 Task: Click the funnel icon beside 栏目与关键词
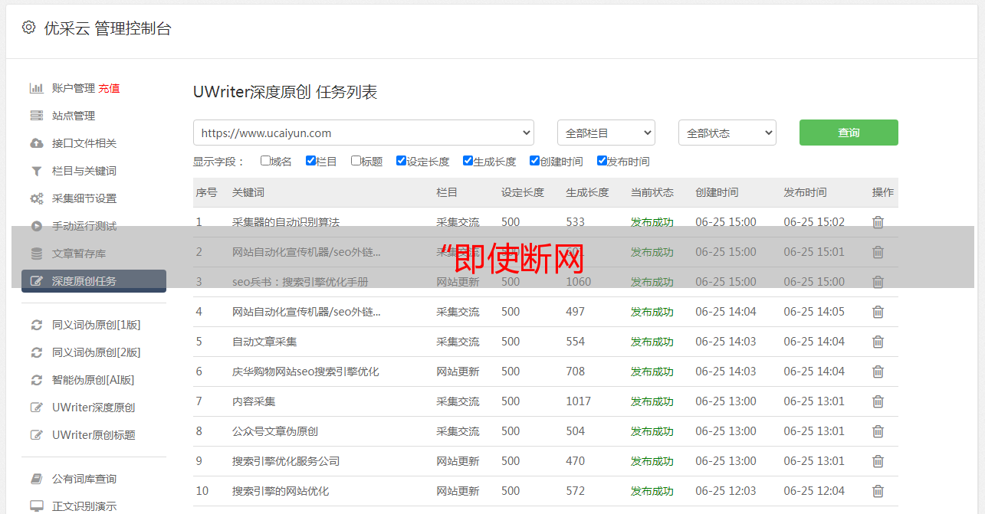click(36, 171)
